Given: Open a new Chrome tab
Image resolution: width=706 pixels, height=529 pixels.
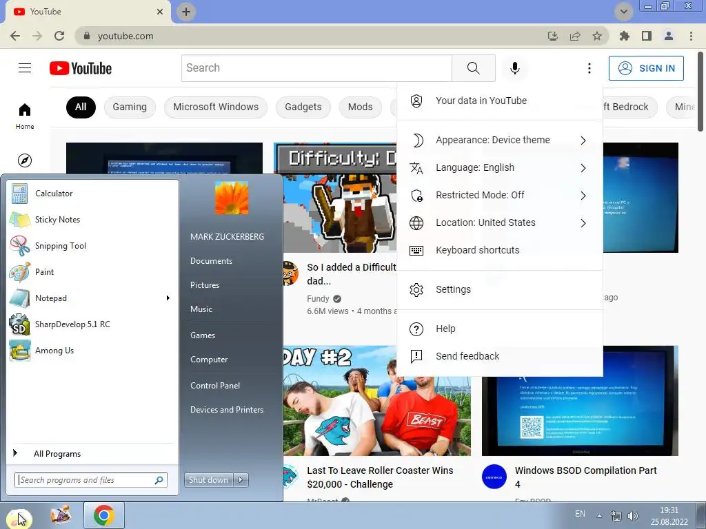Looking at the screenshot, I should (x=186, y=12).
